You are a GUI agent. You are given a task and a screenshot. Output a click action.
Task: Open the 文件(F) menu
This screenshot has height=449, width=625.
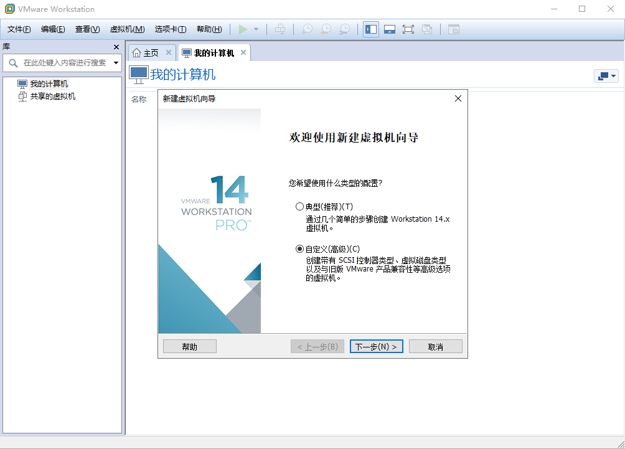pyautogui.click(x=19, y=29)
